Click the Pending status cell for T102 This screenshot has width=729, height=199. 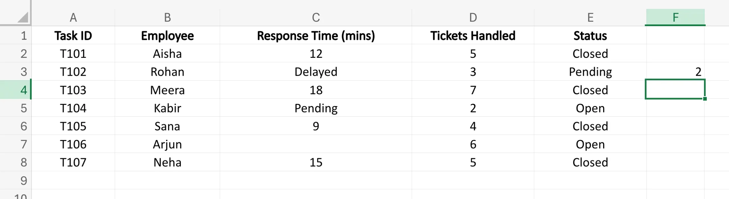[590, 72]
